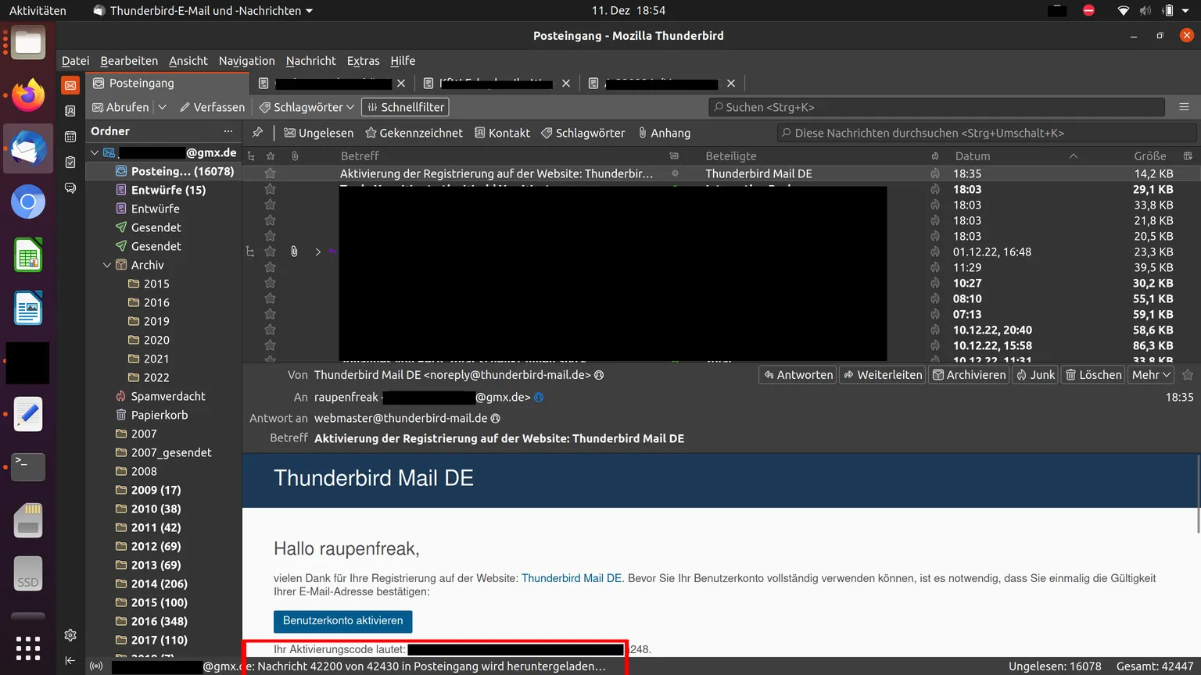
Task: Open the Nachricht menu
Action: [x=310, y=61]
